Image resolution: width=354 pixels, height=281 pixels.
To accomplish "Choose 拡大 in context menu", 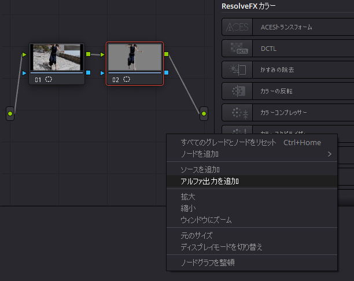I will point(252,197).
